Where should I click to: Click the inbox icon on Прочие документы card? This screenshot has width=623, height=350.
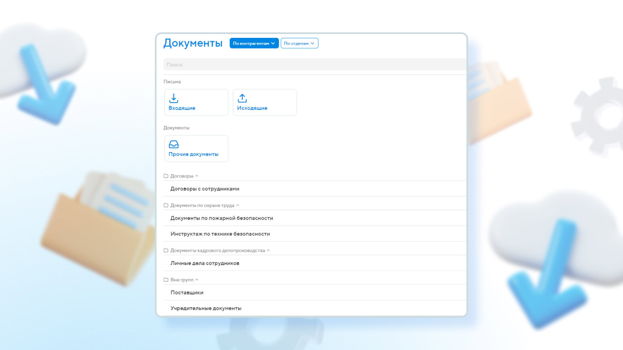174,144
